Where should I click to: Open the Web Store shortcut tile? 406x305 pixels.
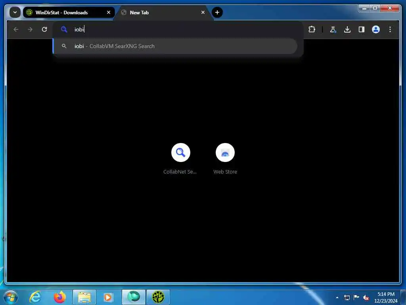[x=225, y=158]
